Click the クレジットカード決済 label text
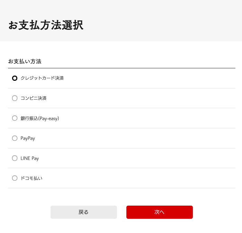 42,78
